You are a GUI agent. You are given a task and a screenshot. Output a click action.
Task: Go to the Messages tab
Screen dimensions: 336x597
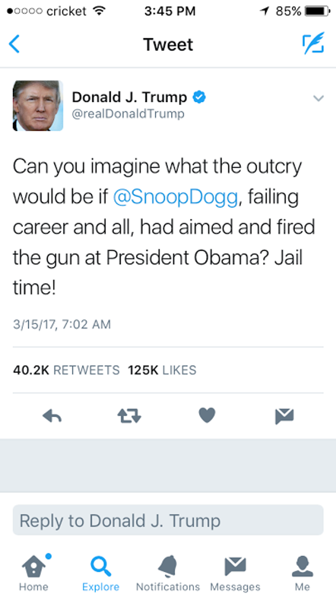(x=235, y=572)
